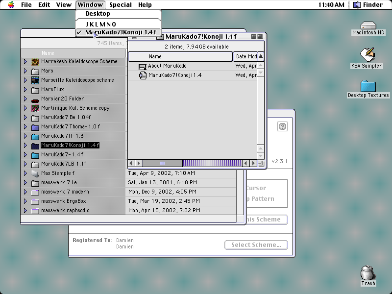Open the Special menu
This screenshot has width=392, height=294.
coord(121,5)
